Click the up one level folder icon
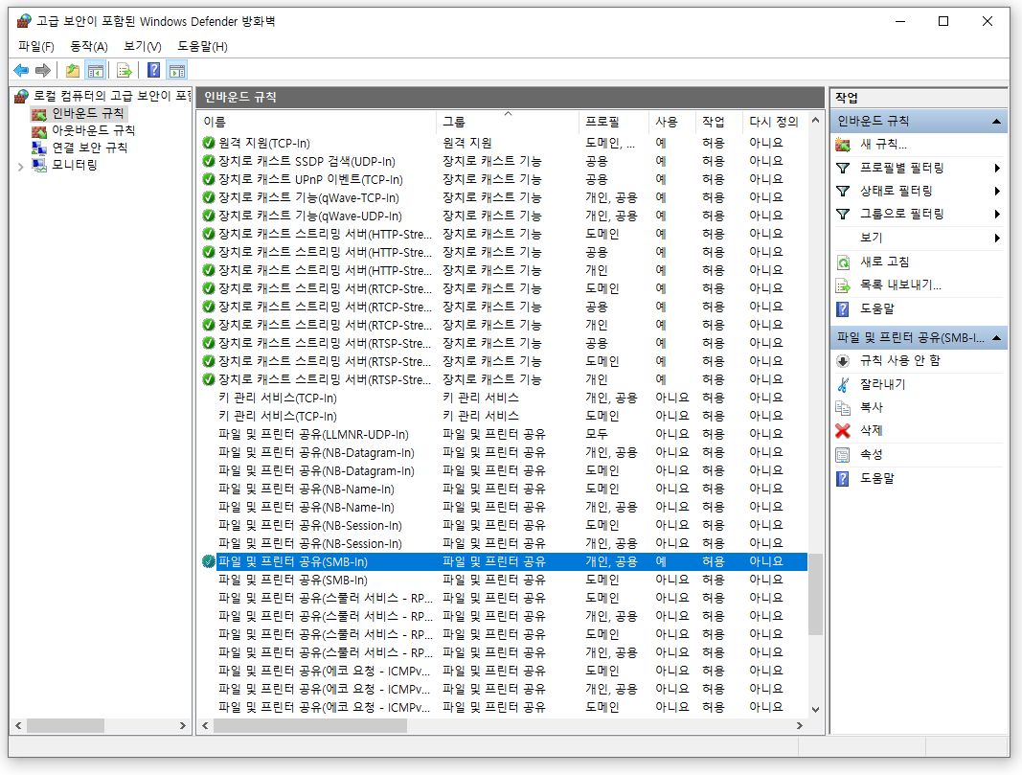This screenshot has width=1022, height=775. coord(73,70)
